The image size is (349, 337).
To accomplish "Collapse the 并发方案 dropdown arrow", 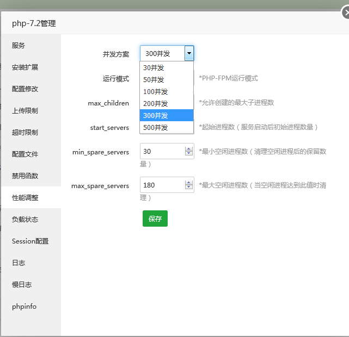I will 188,53.
